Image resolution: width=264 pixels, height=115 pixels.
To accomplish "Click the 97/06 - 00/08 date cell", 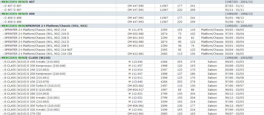I will 234,78.
